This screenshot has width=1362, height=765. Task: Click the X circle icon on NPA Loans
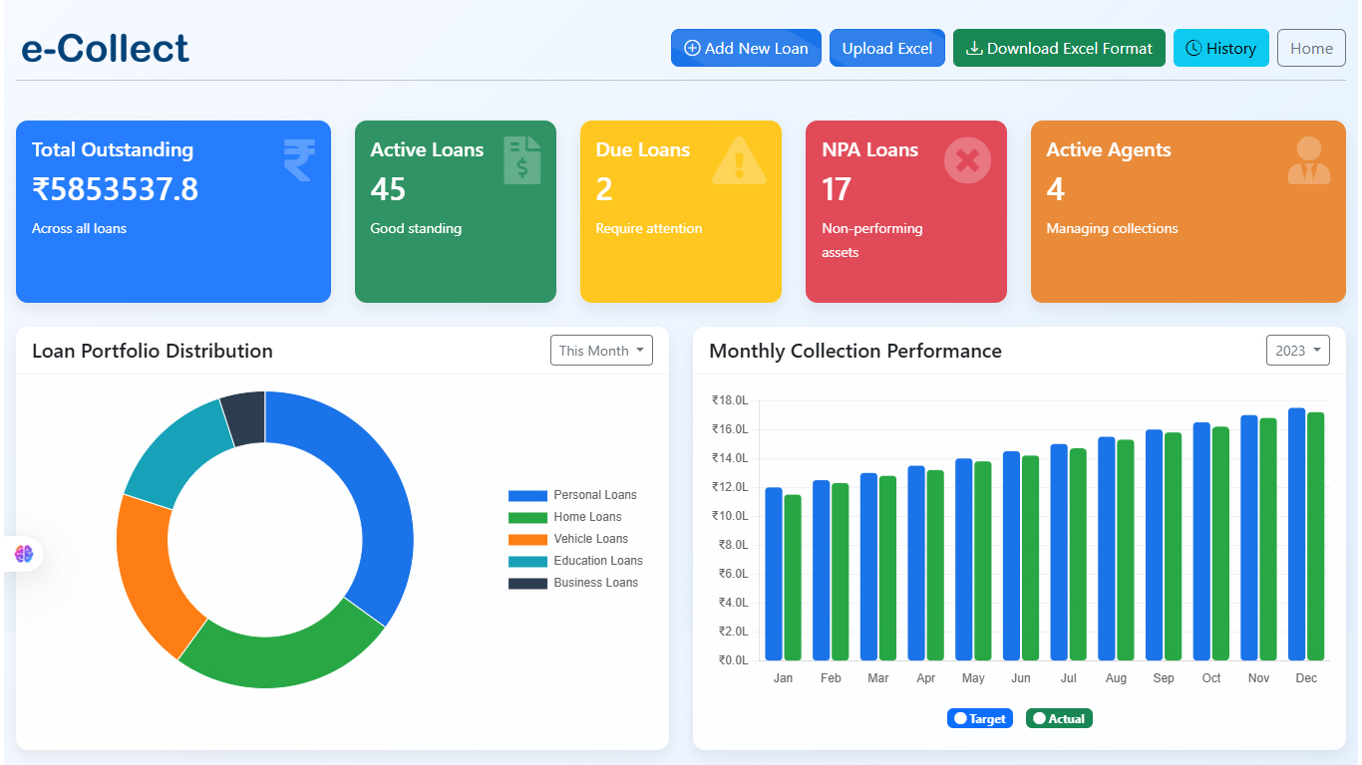pos(967,160)
